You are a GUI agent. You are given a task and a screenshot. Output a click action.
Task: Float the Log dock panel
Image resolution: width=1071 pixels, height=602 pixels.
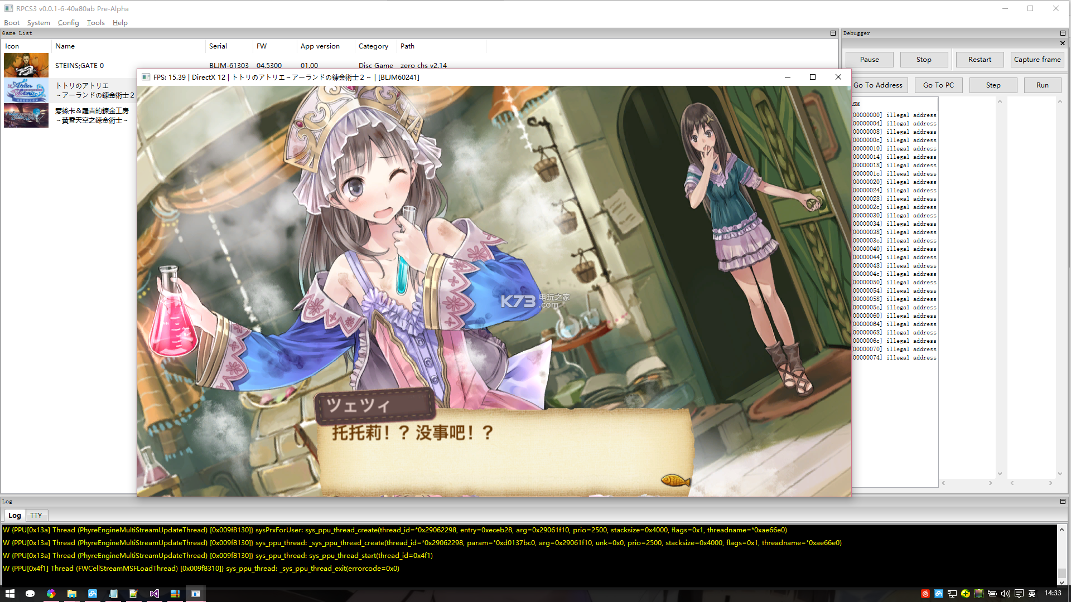(x=1063, y=502)
